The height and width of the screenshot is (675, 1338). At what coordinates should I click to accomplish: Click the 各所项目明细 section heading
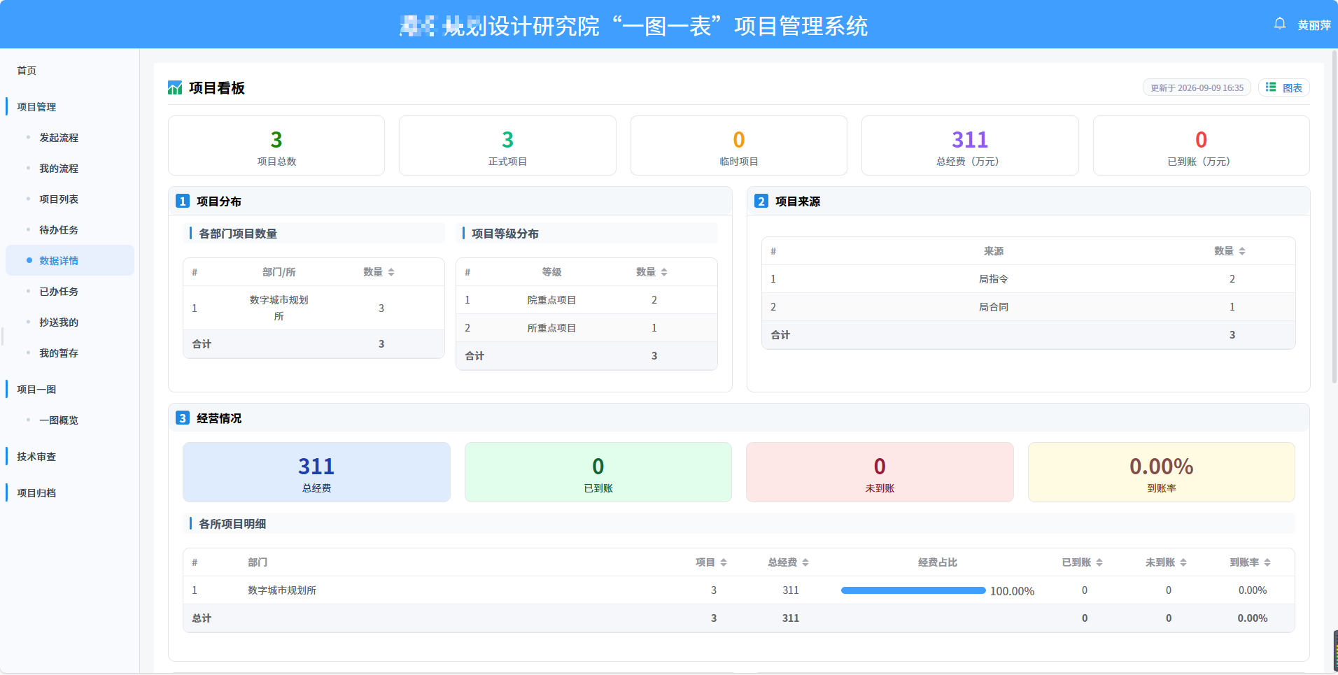click(232, 524)
